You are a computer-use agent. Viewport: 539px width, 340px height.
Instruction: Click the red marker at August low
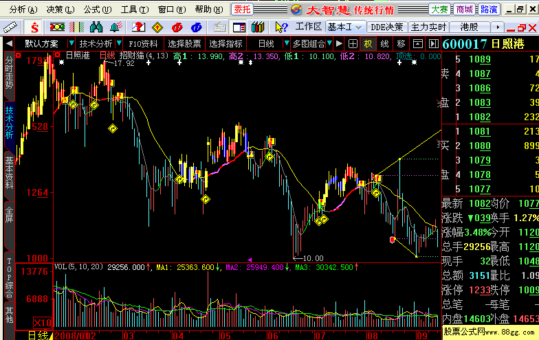point(392,239)
